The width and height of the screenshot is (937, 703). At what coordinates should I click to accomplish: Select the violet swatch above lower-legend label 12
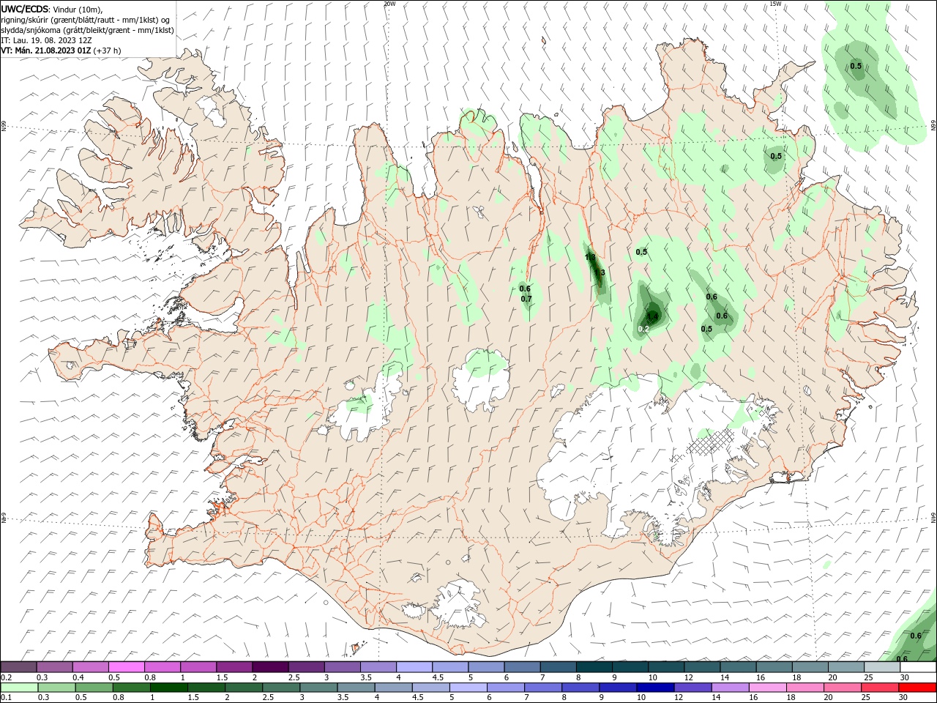692,688
